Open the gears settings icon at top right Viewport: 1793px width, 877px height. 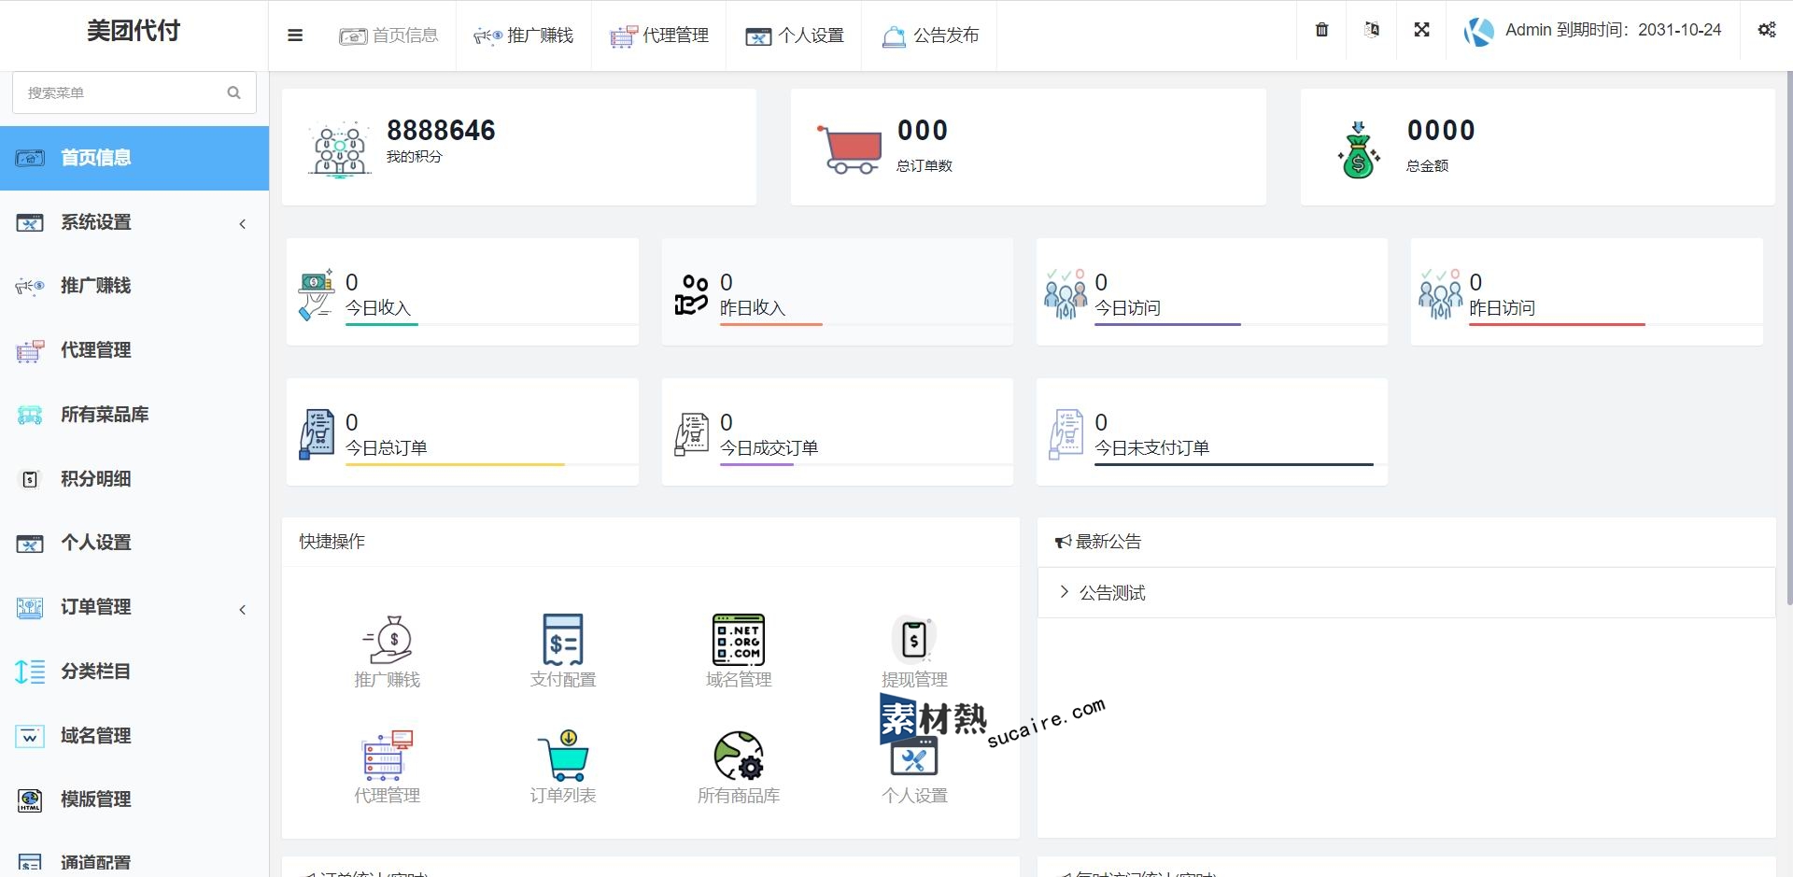tap(1767, 30)
